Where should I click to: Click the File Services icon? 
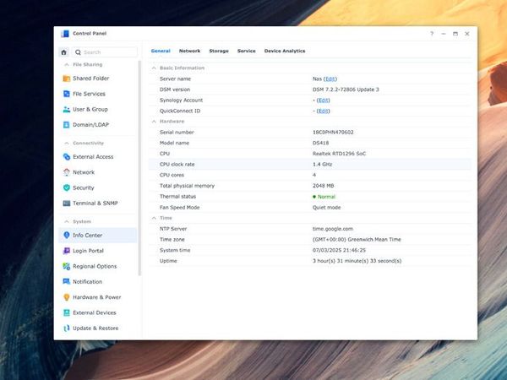point(66,94)
